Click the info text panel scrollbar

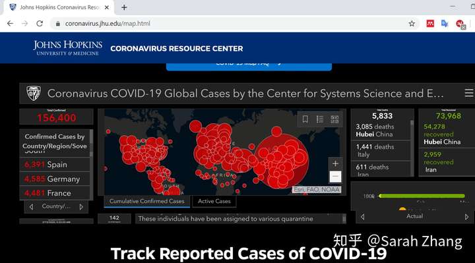344,219
